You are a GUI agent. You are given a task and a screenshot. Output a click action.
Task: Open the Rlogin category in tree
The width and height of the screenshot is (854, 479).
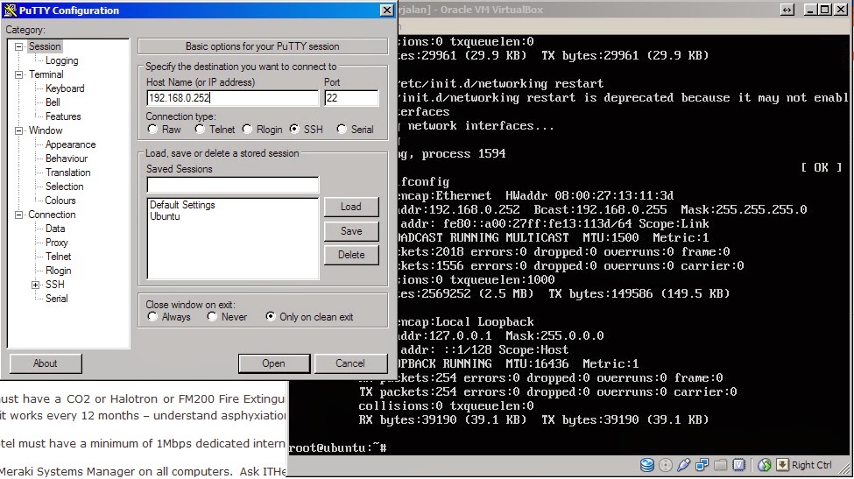pyautogui.click(x=59, y=271)
